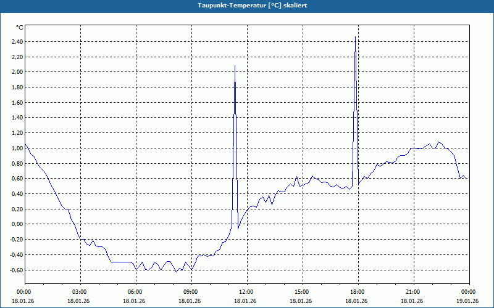Click the 06:00 time label
The image size is (494, 308).
click(x=136, y=292)
